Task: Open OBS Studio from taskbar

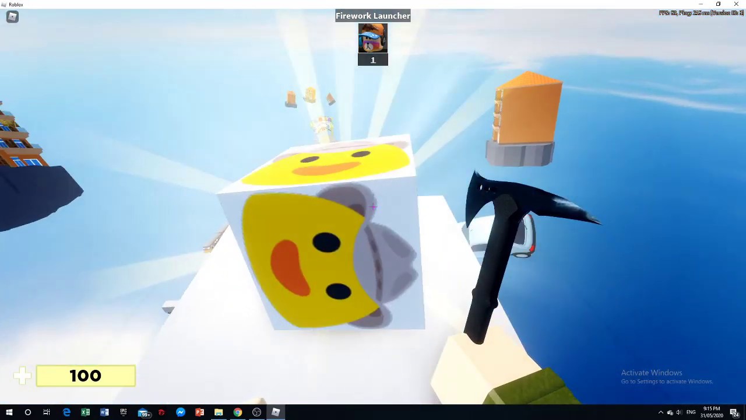Action: click(256, 412)
